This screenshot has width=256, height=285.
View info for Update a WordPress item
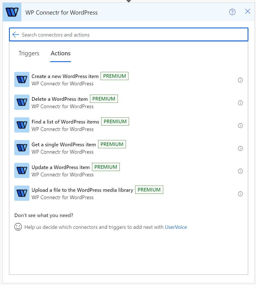pyautogui.click(x=240, y=171)
